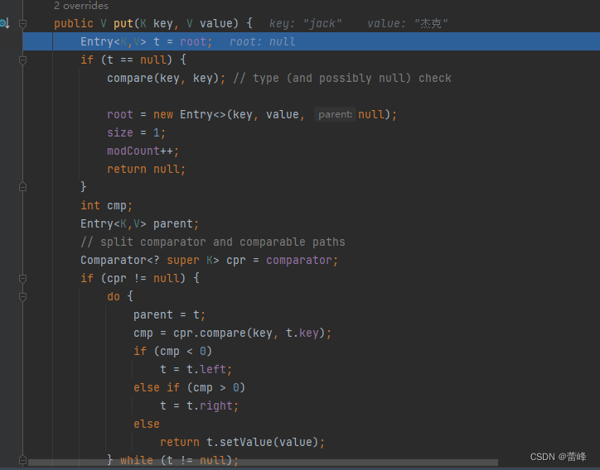600x470 pixels.
Task: Click the line "size = 1;"
Action: click(136, 133)
